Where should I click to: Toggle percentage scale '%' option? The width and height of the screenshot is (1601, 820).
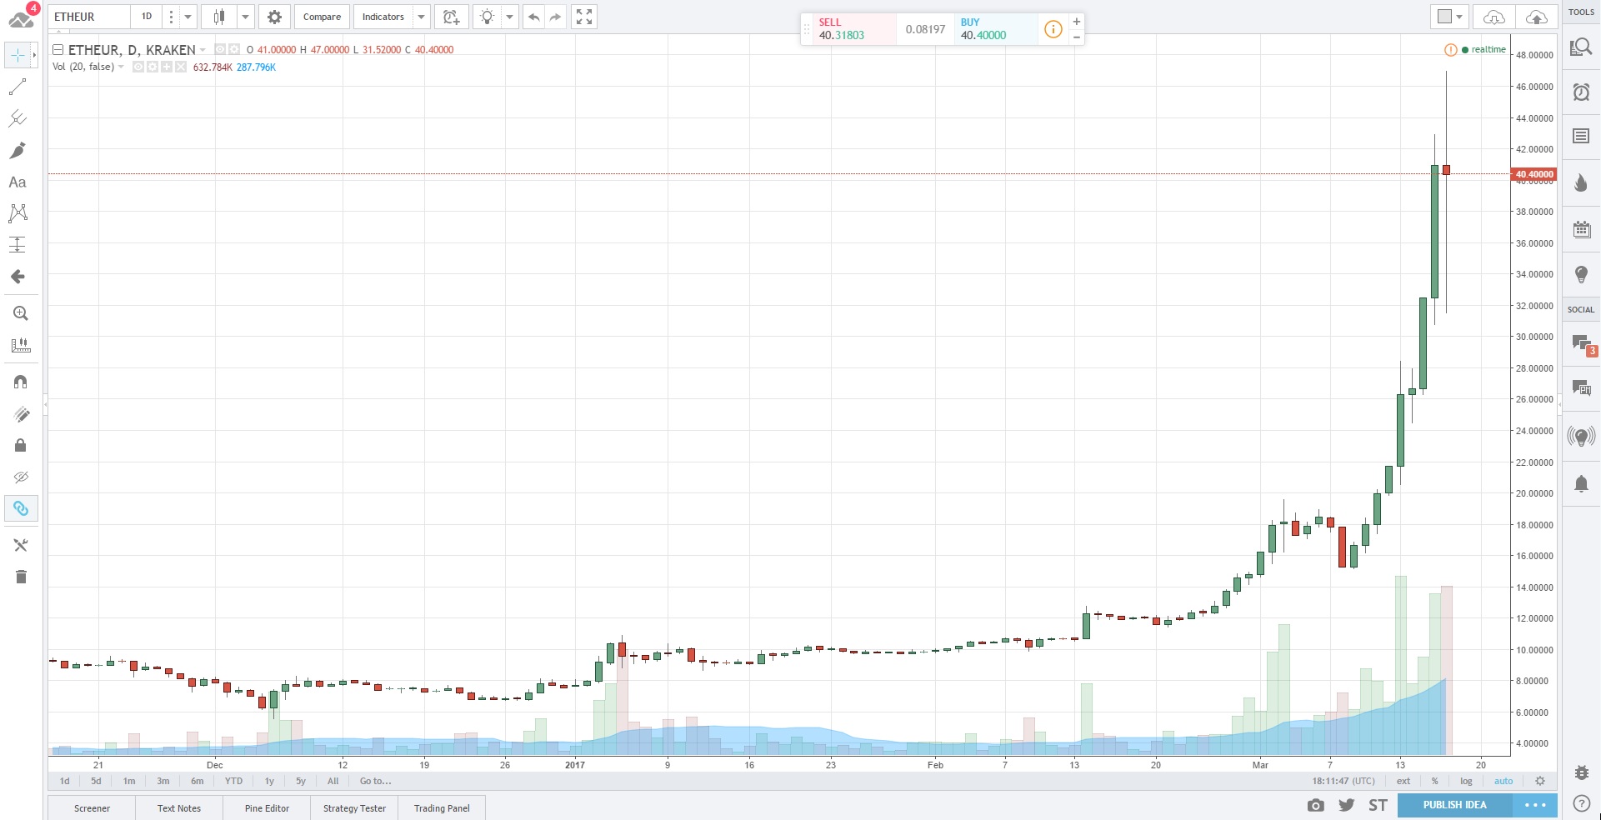(x=1435, y=781)
